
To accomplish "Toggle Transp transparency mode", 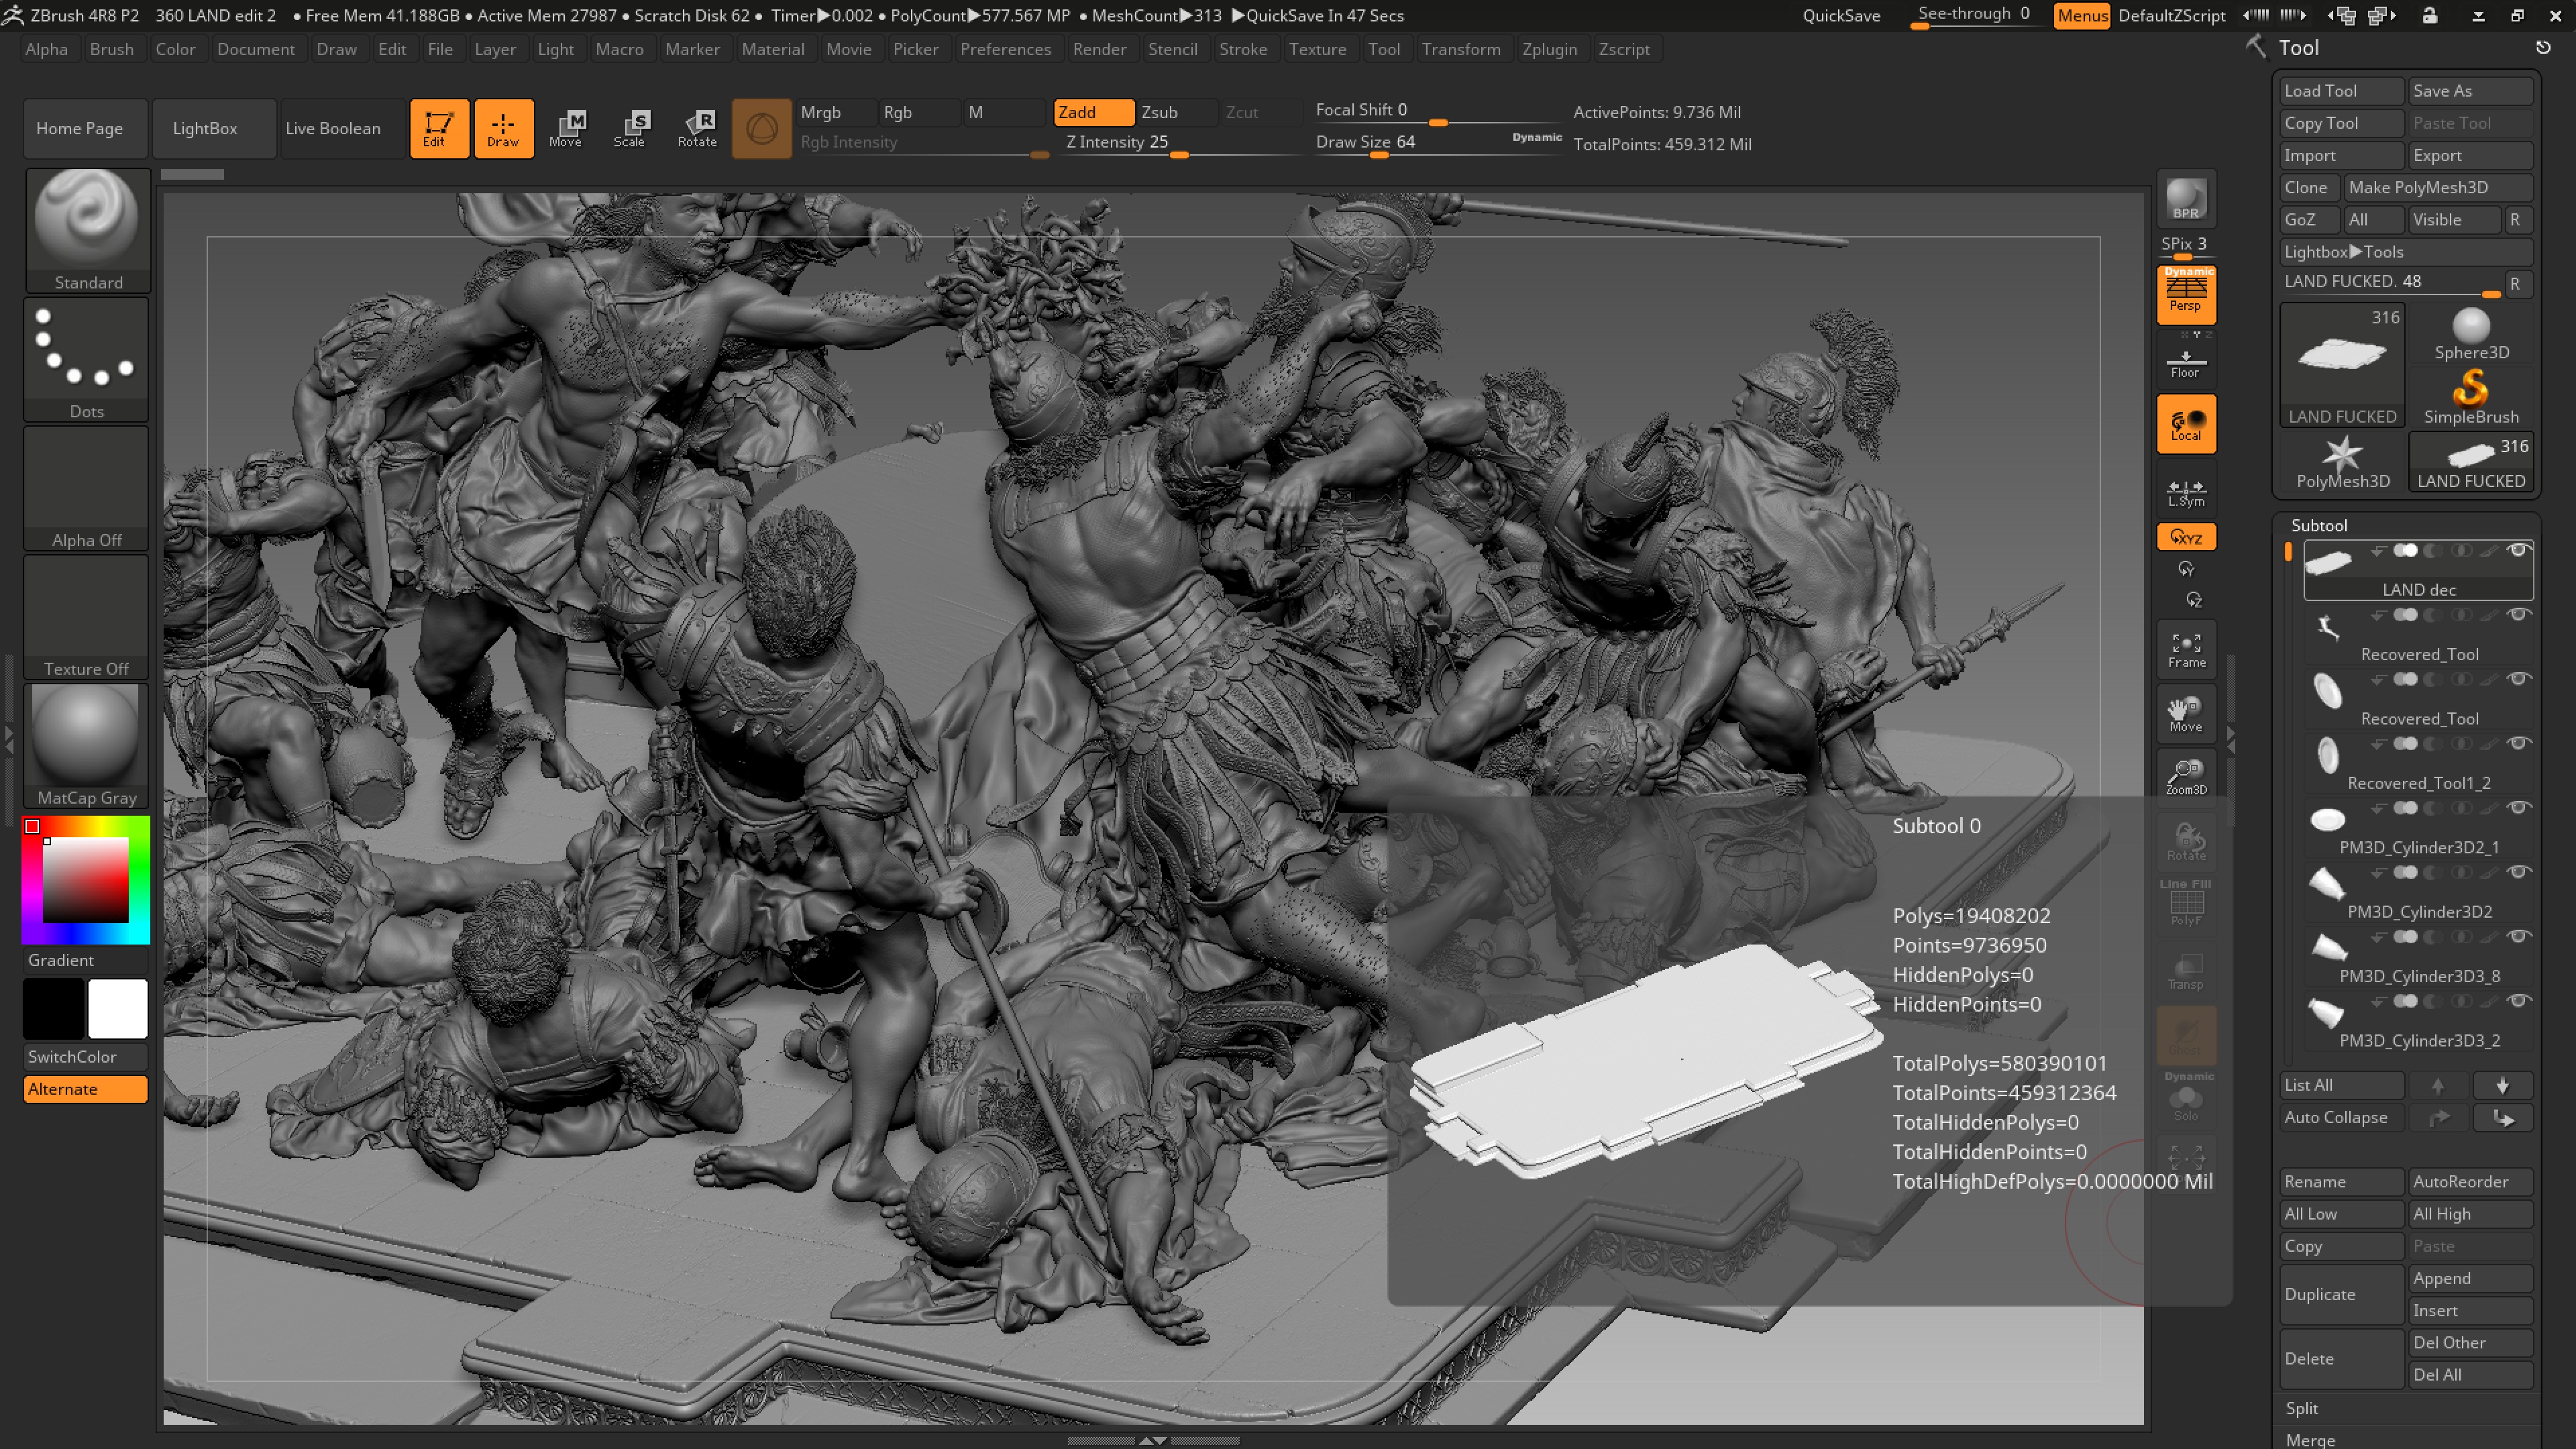I will click(x=2185, y=970).
